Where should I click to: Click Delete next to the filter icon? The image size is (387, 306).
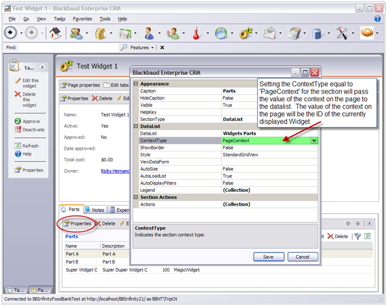338,236
